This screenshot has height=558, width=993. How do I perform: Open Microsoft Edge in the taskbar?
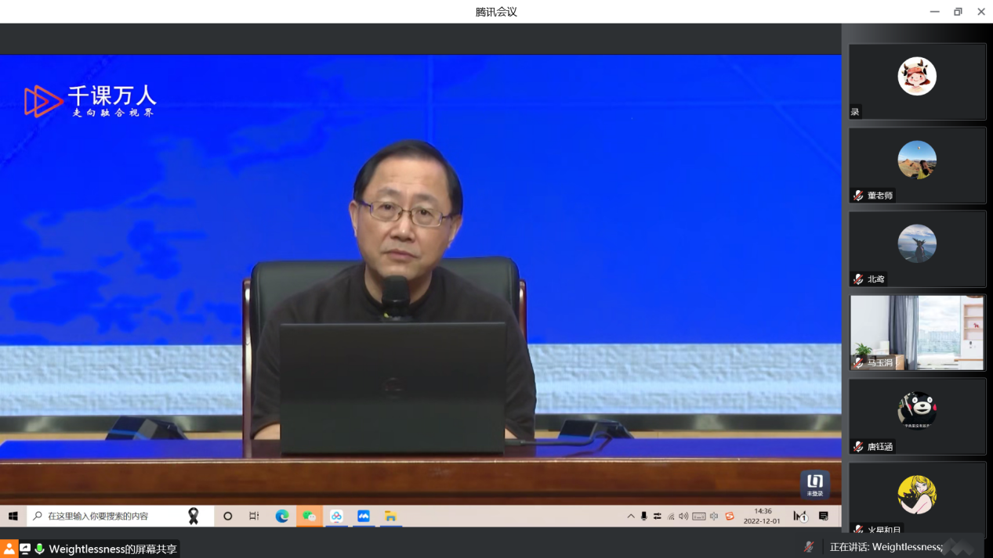(x=282, y=517)
